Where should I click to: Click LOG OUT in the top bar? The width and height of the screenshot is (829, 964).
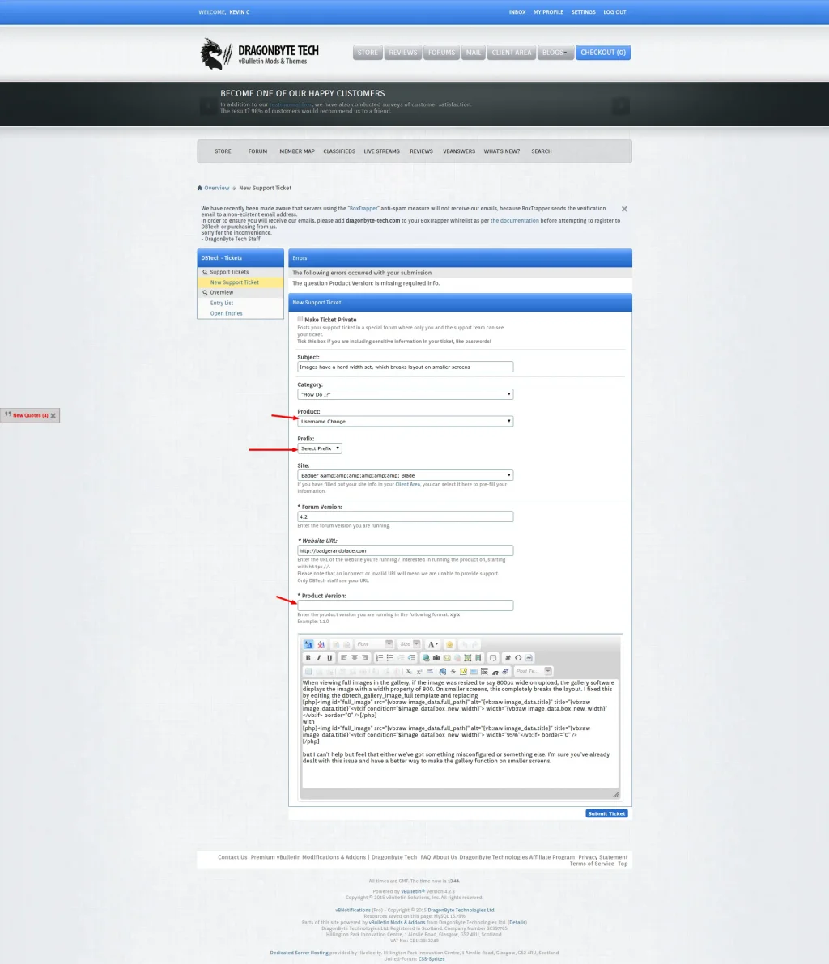(614, 11)
